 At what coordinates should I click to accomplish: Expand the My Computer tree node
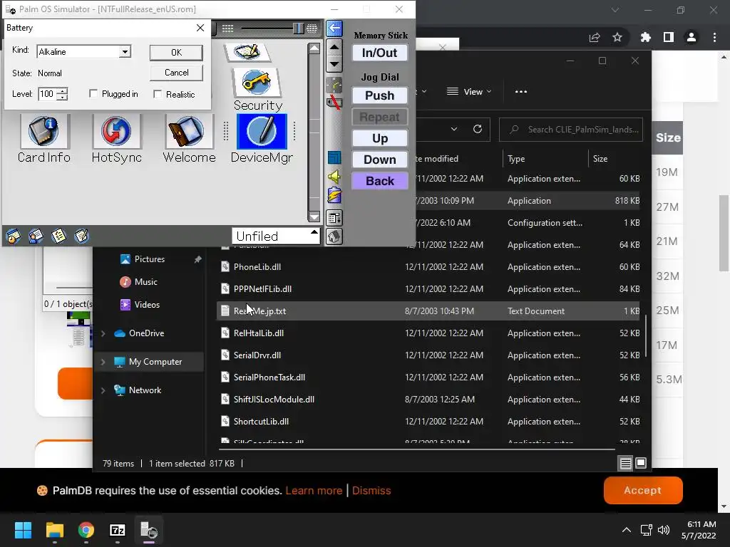[103, 361]
